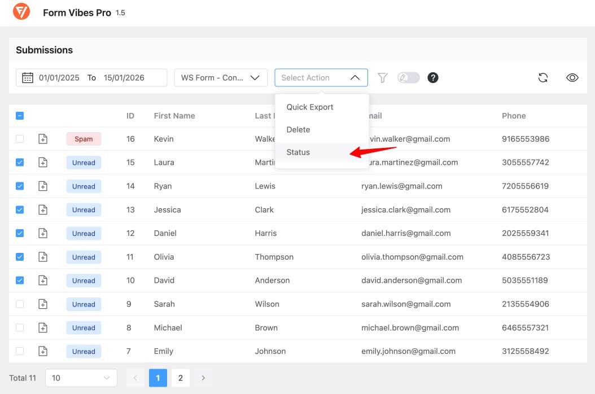This screenshot has height=394, width=595.
Task: Choose Delete from the action menu
Action: click(x=297, y=129)
